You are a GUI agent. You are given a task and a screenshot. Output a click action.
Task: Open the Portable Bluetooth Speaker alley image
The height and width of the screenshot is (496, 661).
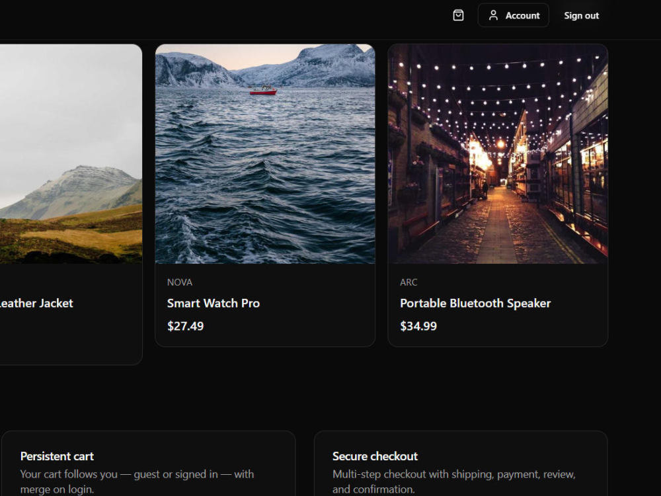(x=498, y=154)
